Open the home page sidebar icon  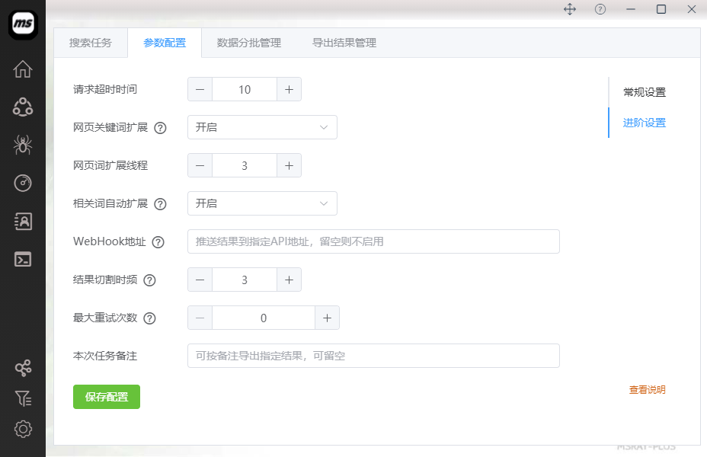pyautogui.click(x=23, y=69)
